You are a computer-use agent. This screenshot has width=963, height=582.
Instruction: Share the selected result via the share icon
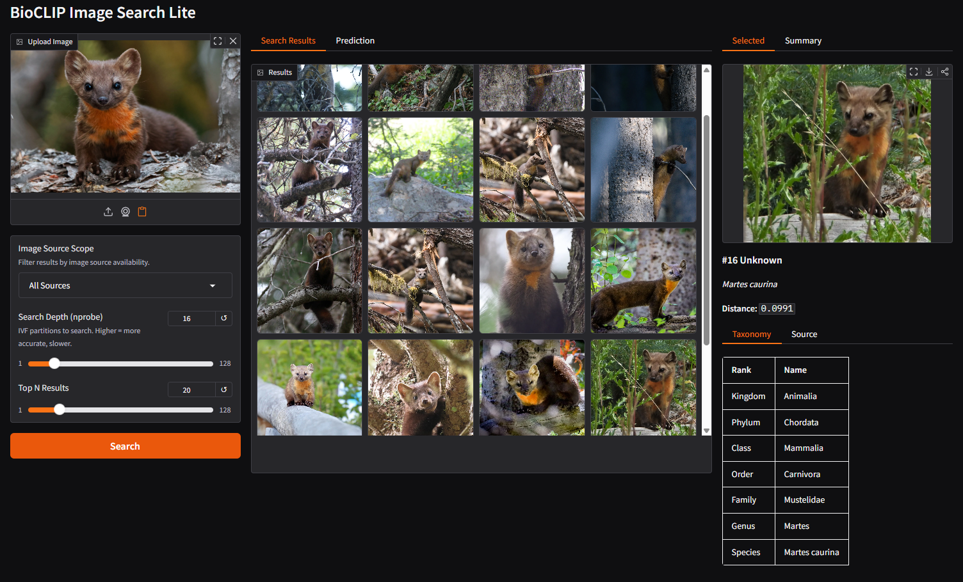click(x=944, y=72)
